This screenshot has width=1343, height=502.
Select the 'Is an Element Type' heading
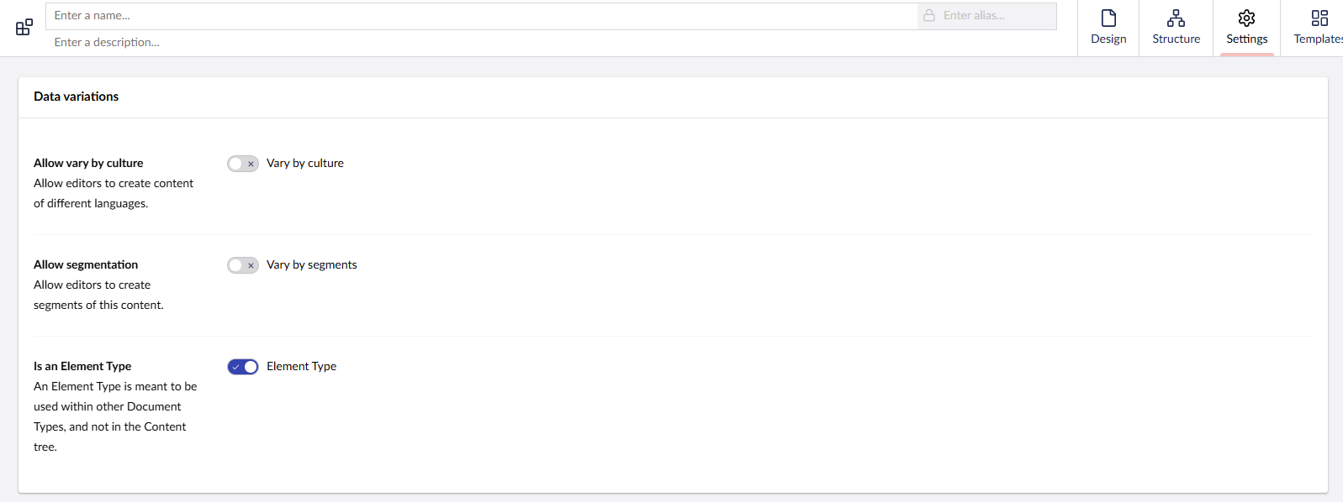[x=82, y=366]
